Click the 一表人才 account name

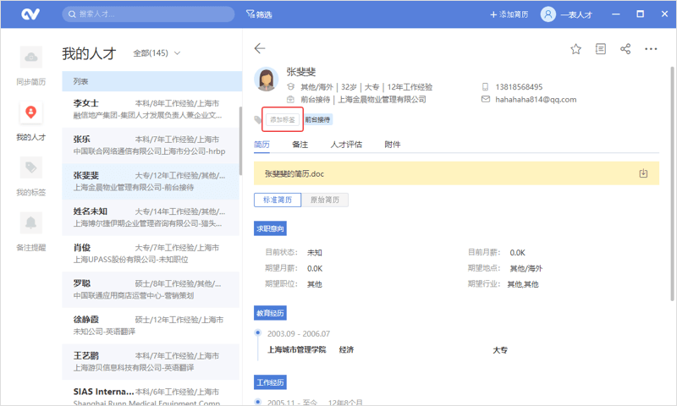click(576, 14)
